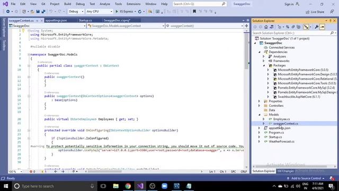Close the swaggerContext.cs tab
Viewport: 339px width, 191px height.
(x=42, y=20)
